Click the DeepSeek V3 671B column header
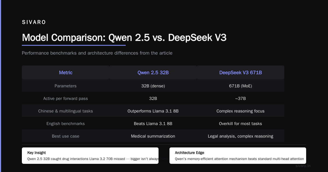The width and height of the screenshot is (328, 172). (x=241, y=72)
